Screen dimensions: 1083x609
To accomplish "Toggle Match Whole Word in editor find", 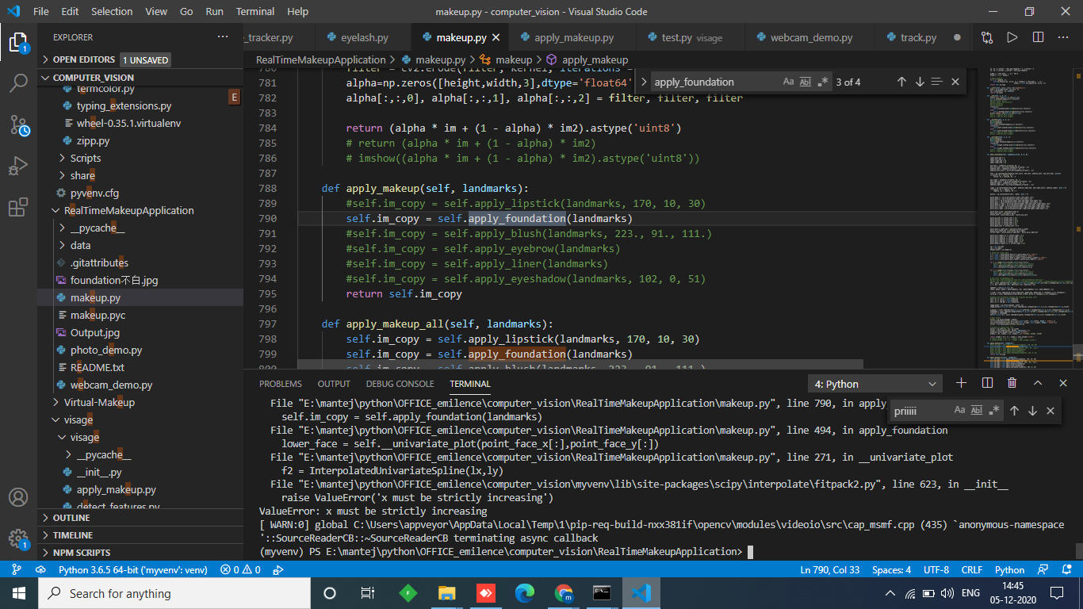I will (x=806, y=82).
